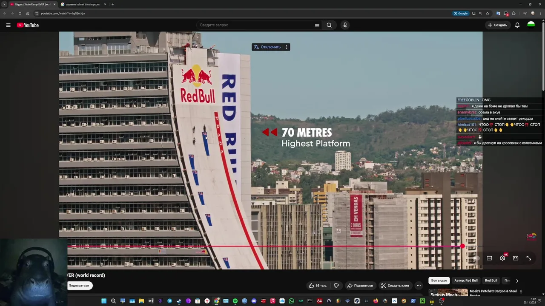Switch player to theater mode
This screenshot has height=306, width=545.
click(x=516, y=258)
